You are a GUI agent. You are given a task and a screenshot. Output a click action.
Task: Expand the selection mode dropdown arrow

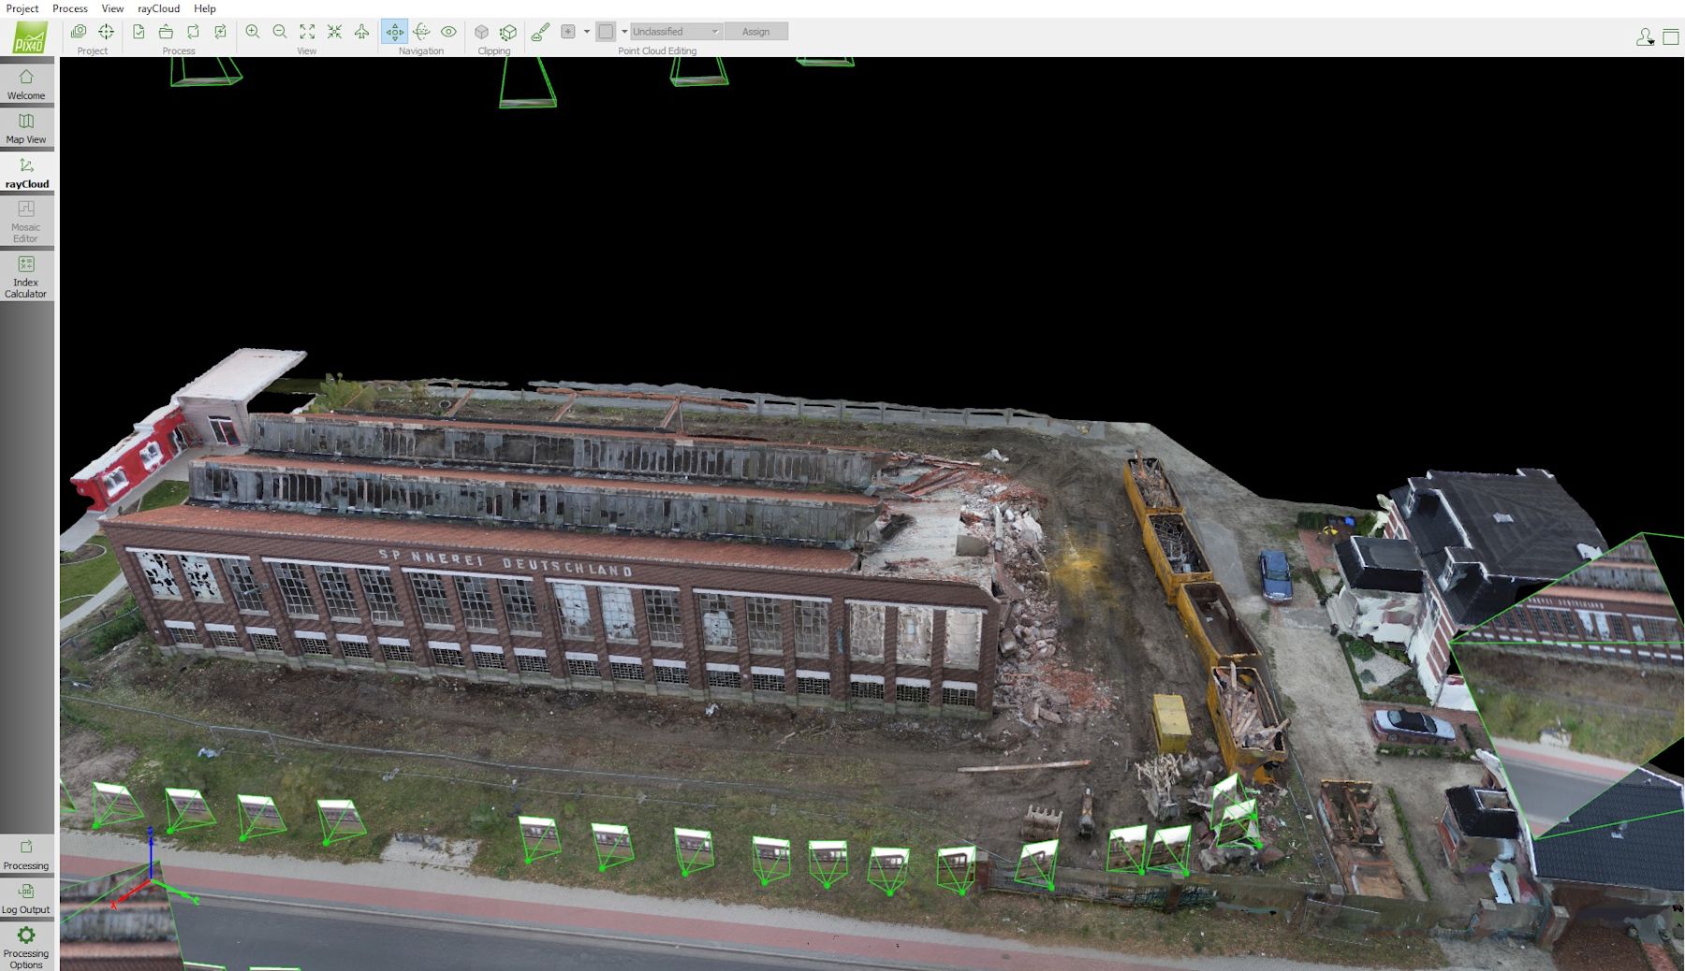click(x=586, y=31)
